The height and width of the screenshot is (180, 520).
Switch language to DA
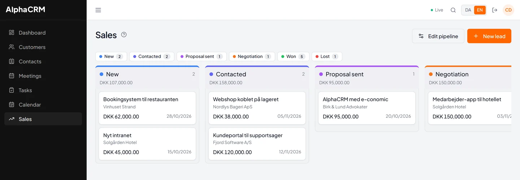click(x=468, y=10)
